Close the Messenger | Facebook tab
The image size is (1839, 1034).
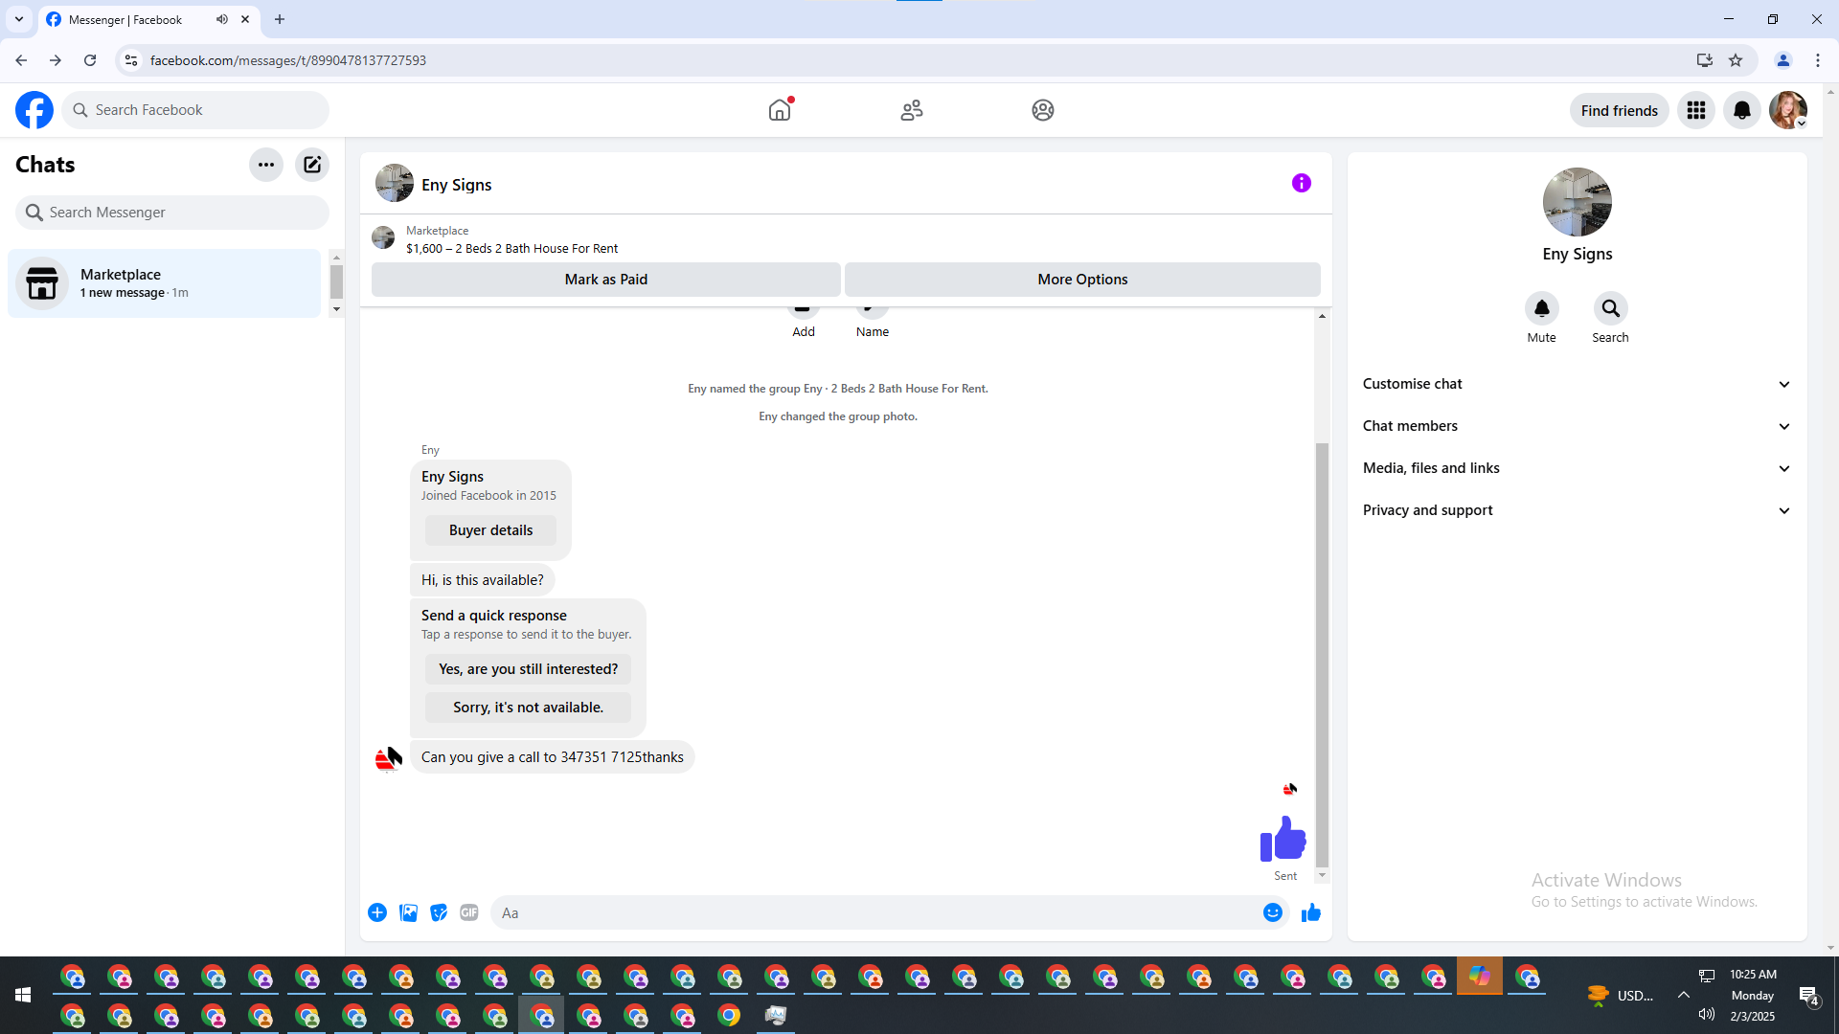(x=245, y=19)
